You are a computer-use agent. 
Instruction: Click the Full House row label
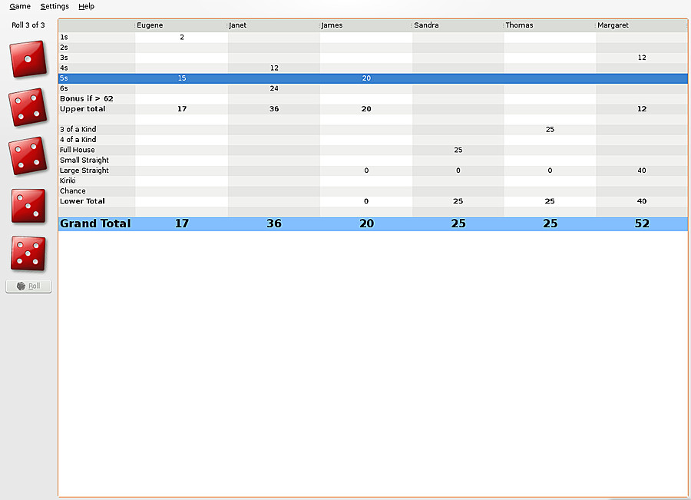[x=78, y=150]
